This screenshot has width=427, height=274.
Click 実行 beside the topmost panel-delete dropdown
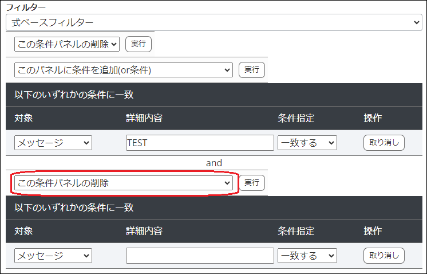coord(139,44)
